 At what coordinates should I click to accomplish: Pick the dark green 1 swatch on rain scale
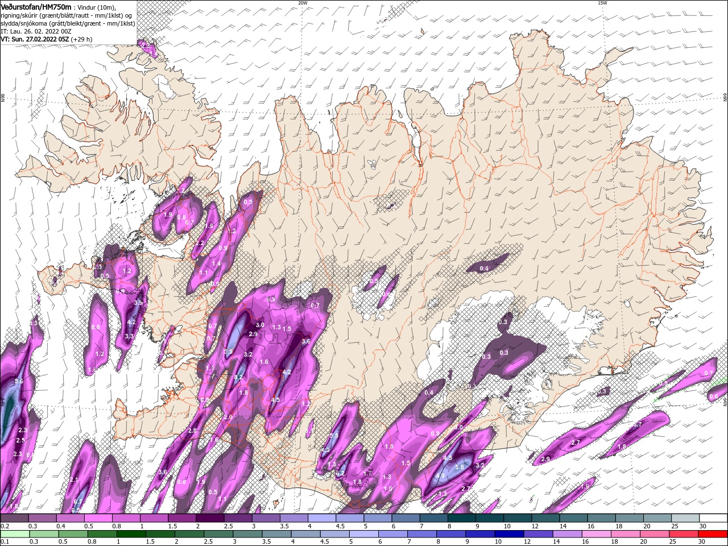(x=131, y=534)
